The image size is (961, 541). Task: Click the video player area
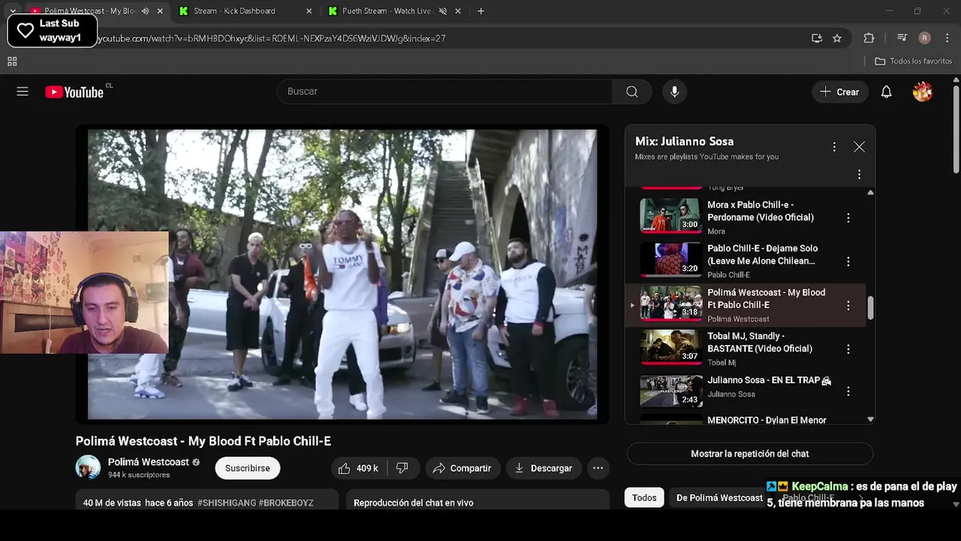(x=342, y=274)
